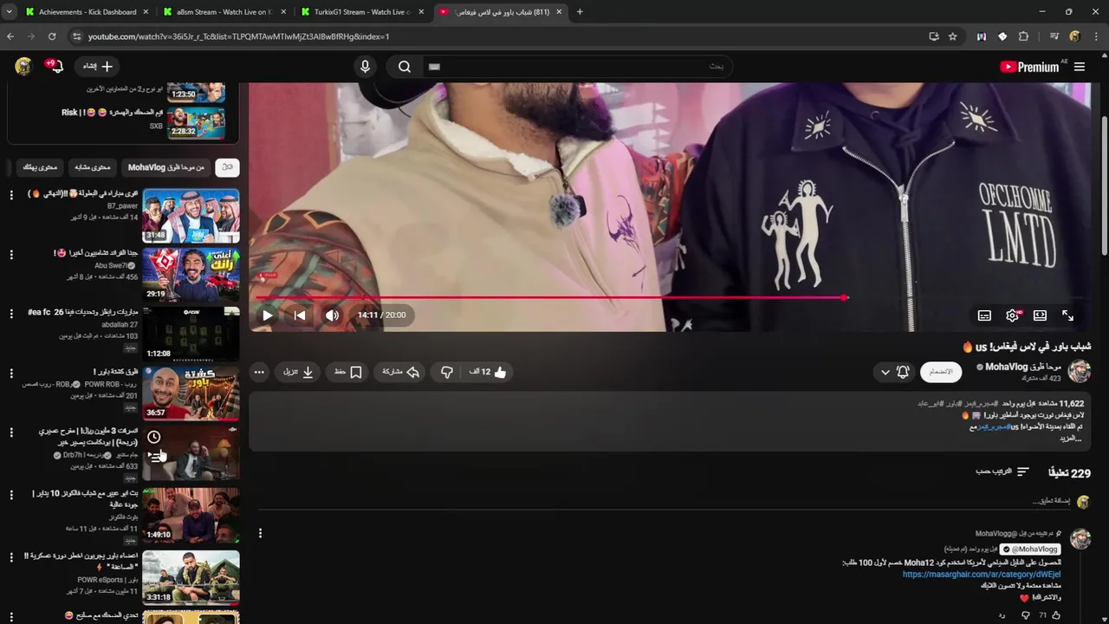Open the MohaVlog channel avatar

[1079, 372]
